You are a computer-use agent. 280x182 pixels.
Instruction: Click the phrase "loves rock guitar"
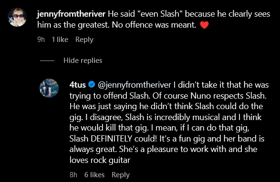coord(100,160)
